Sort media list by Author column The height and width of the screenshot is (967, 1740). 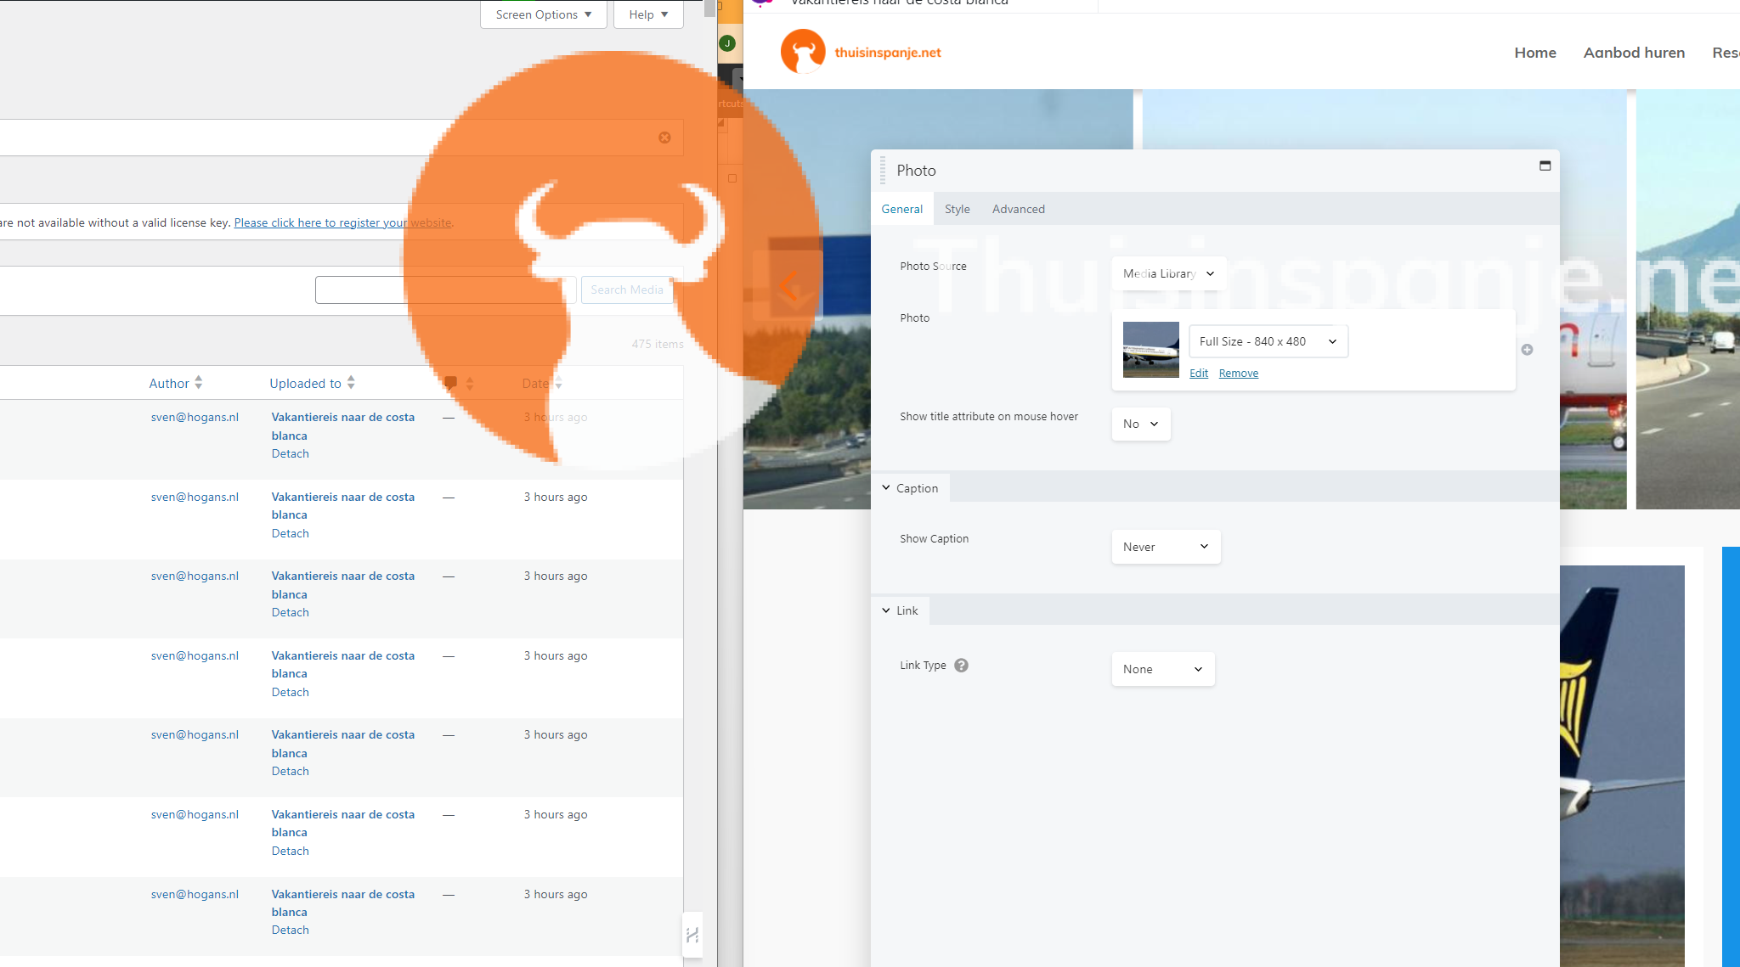click(176, 383)
